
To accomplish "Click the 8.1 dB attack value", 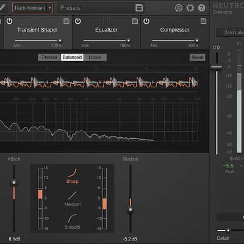I will 15,239.
